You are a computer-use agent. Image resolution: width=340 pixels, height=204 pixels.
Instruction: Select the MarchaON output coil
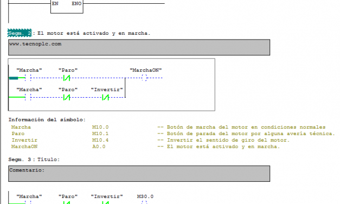[x=144, y=78]
